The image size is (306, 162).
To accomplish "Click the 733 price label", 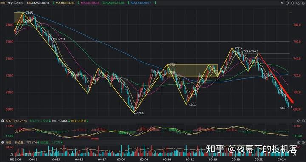I will (173, 65).
